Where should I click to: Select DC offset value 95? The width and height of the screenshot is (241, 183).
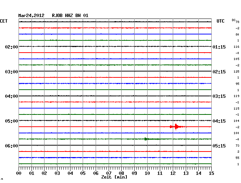pos(237,84)
